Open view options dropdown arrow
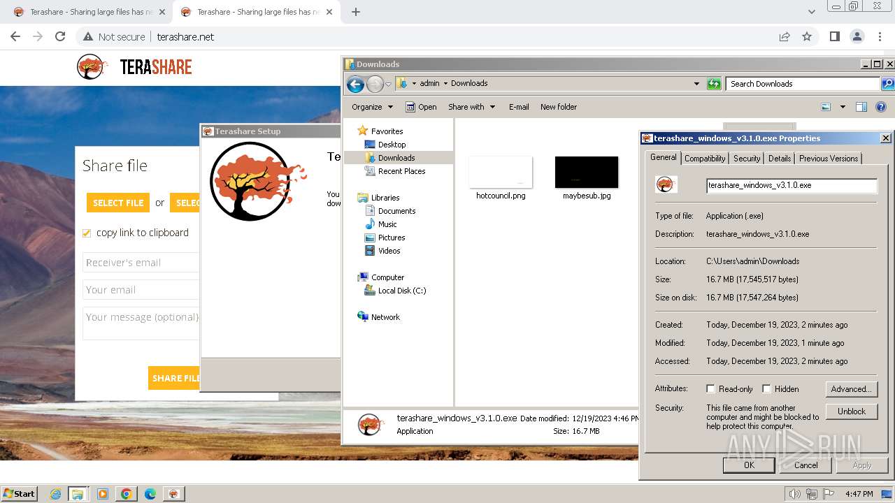Screen dimensions: 895x503 [843, 107]
